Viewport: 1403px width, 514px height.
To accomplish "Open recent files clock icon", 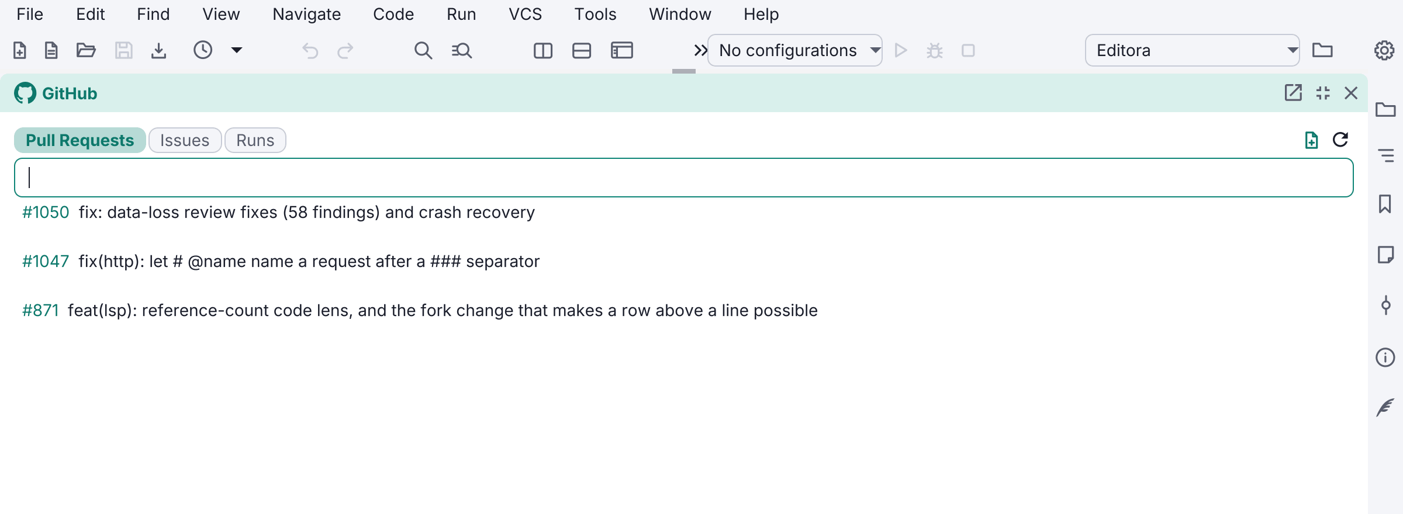I will click(203, 50).
